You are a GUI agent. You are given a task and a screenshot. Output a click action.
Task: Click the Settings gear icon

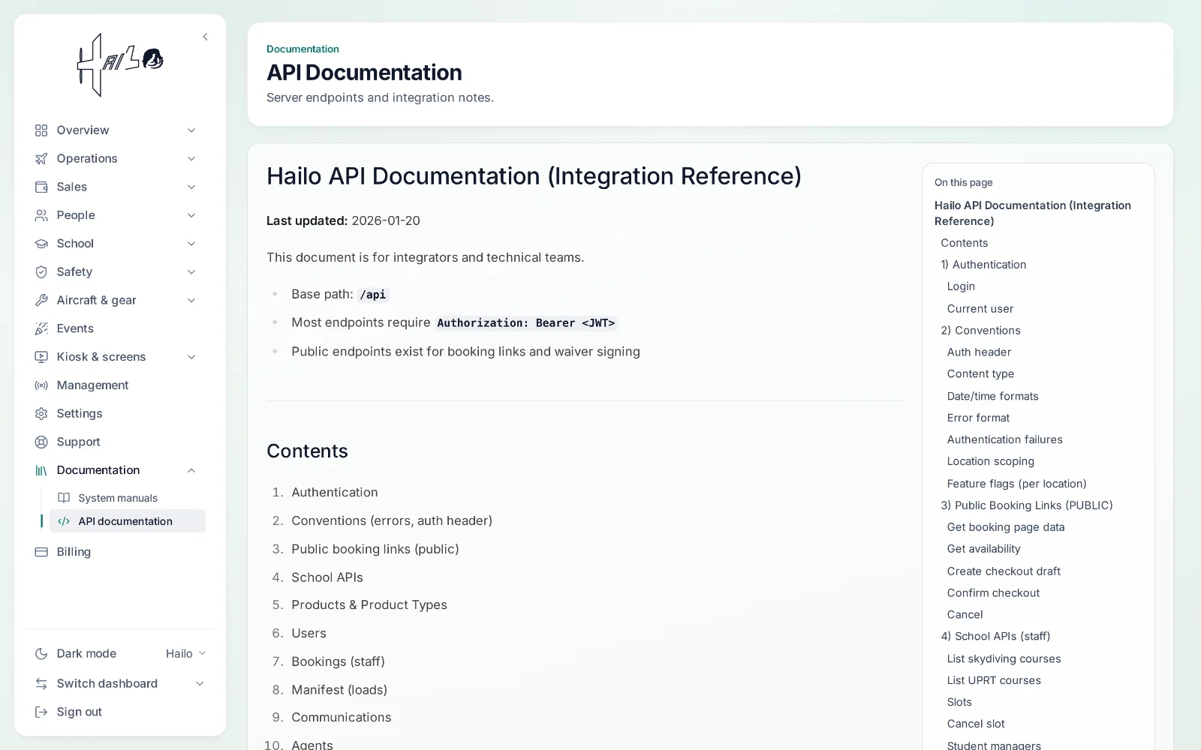click(41, 414)
